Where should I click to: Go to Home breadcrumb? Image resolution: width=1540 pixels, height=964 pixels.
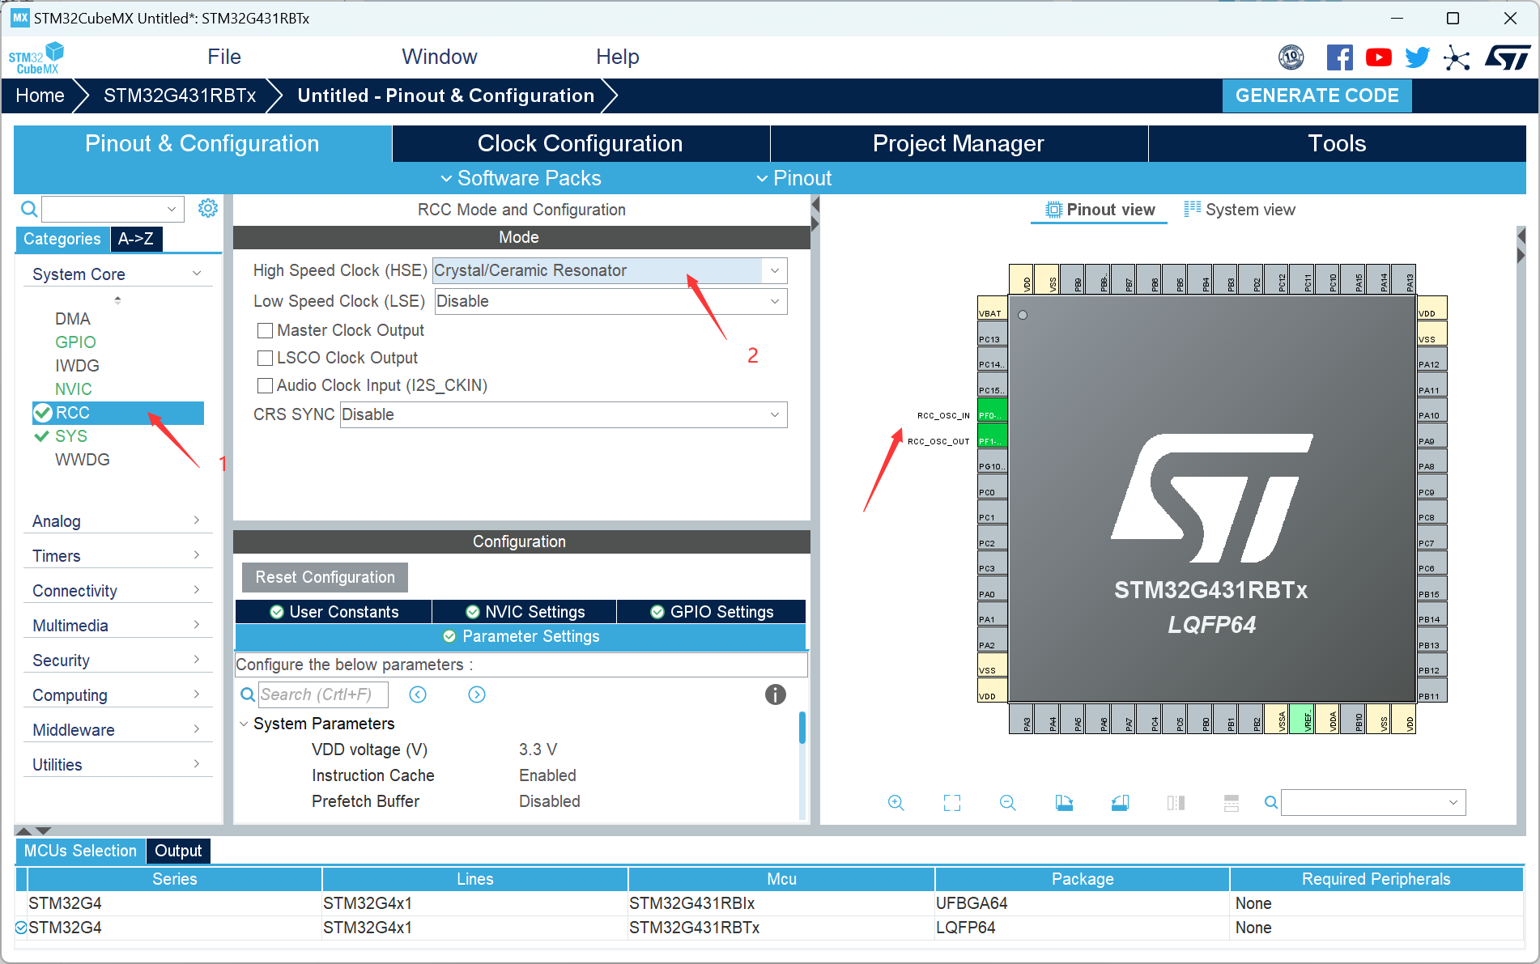pos(40,96)
